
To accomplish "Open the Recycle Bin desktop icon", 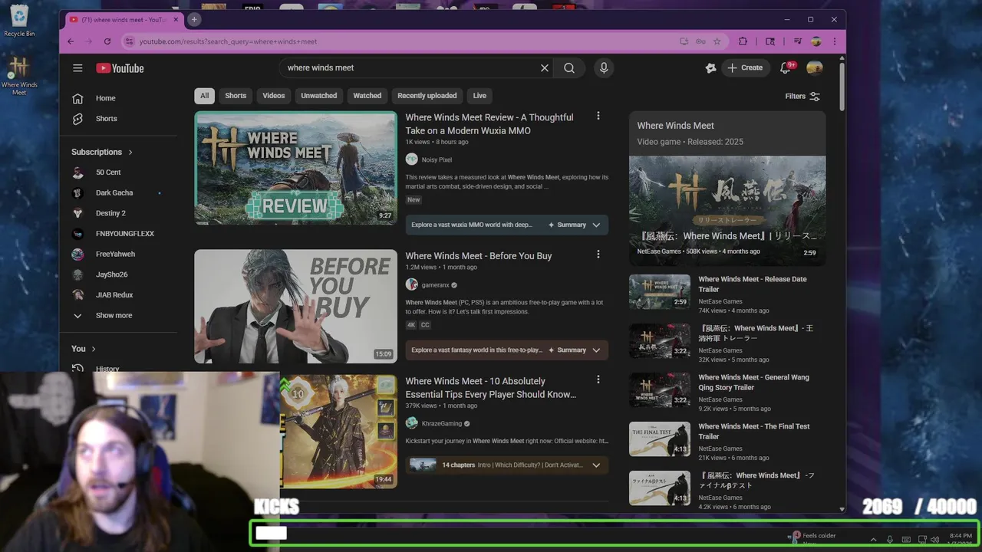I will click(x=19, y=21).
